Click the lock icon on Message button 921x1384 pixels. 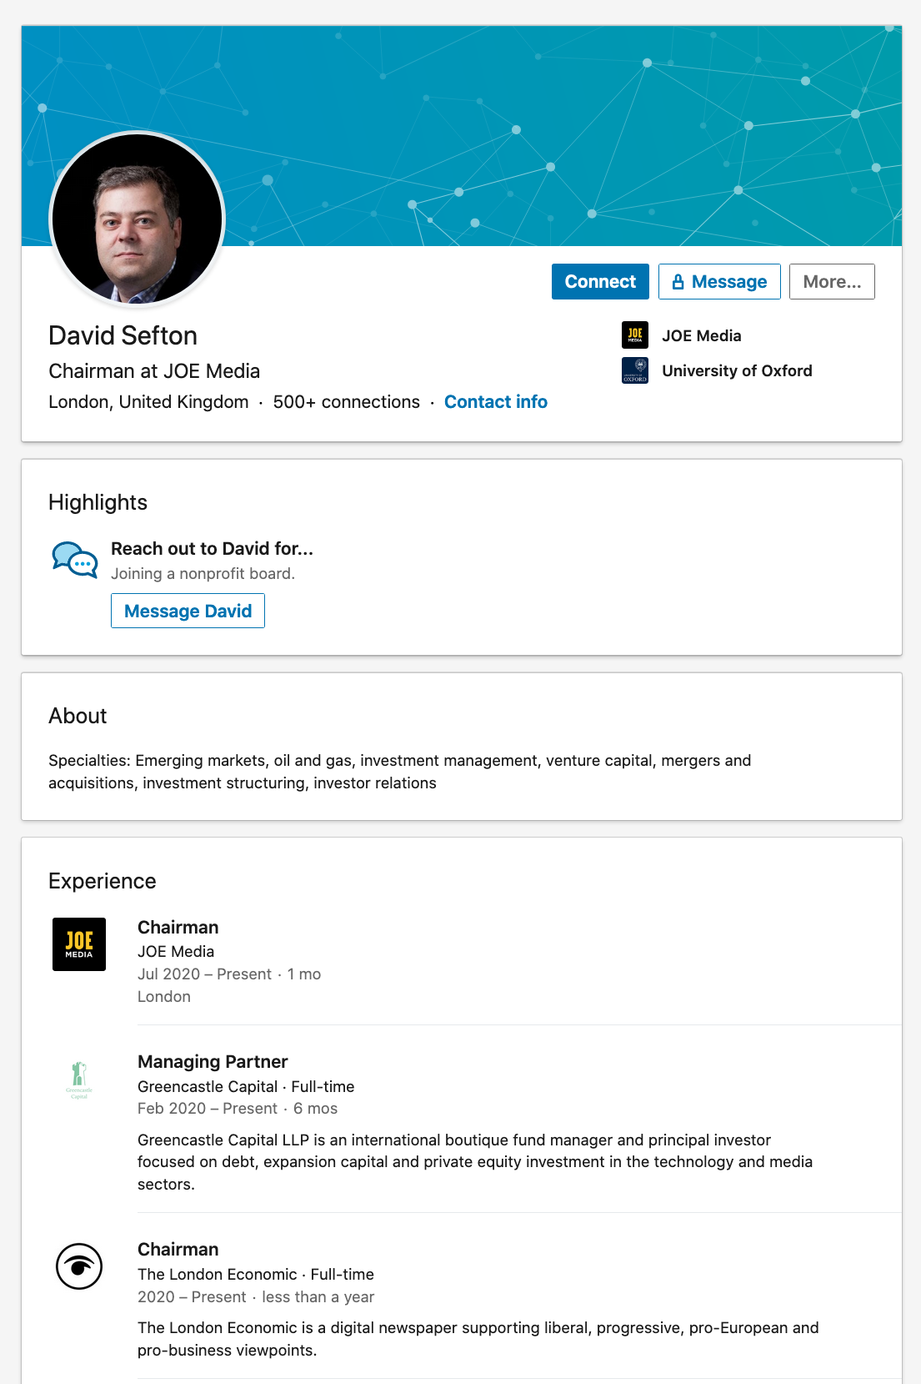click(x=678, y=282)
